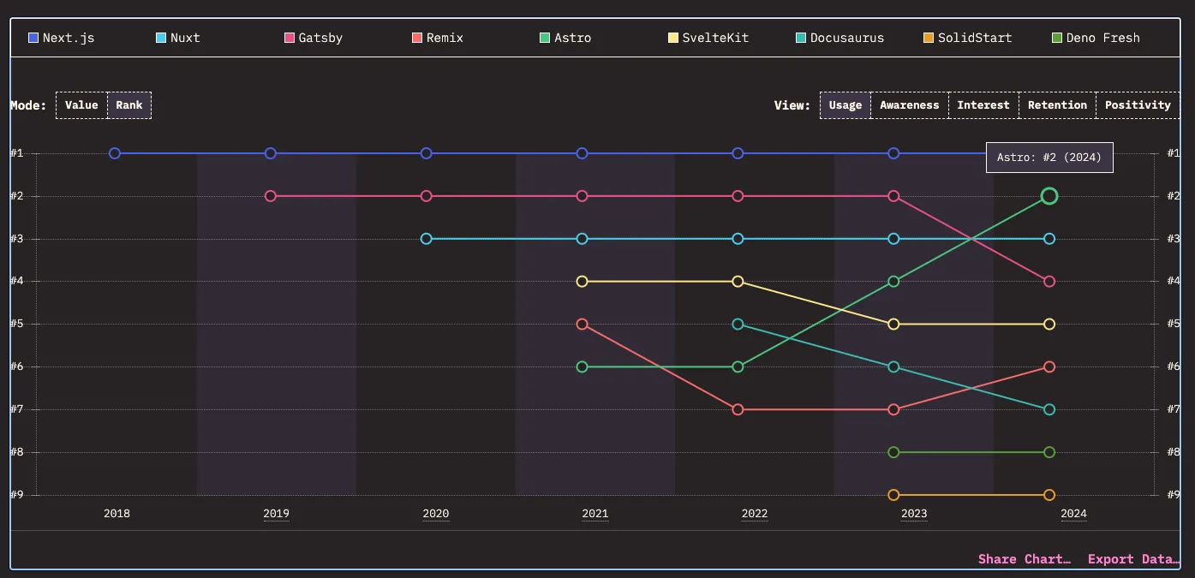The height and width of the screenshot is (578, 1195).
Task: Select the Usage view
Action: 845,105
